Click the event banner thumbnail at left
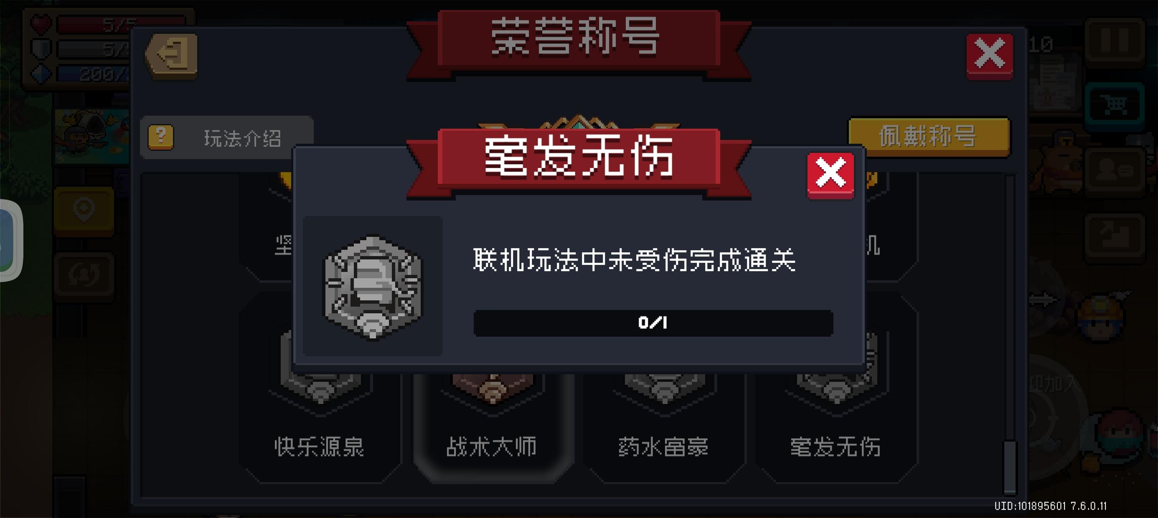 click(91, 136)
